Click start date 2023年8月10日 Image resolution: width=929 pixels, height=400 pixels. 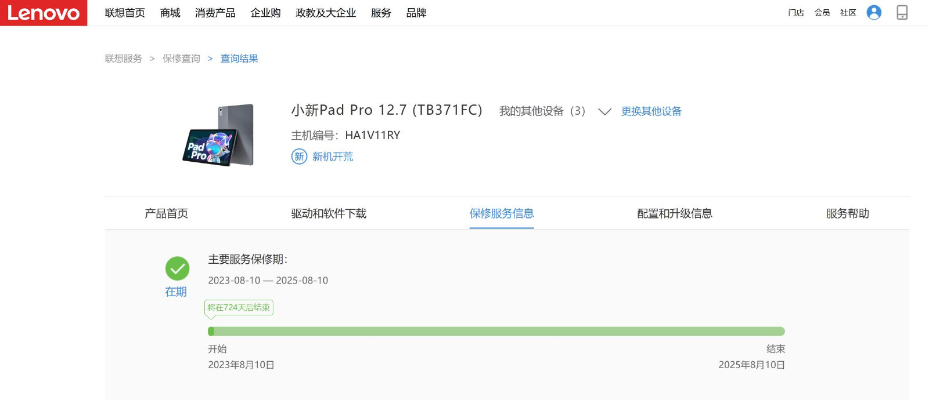tap(241, 365)
